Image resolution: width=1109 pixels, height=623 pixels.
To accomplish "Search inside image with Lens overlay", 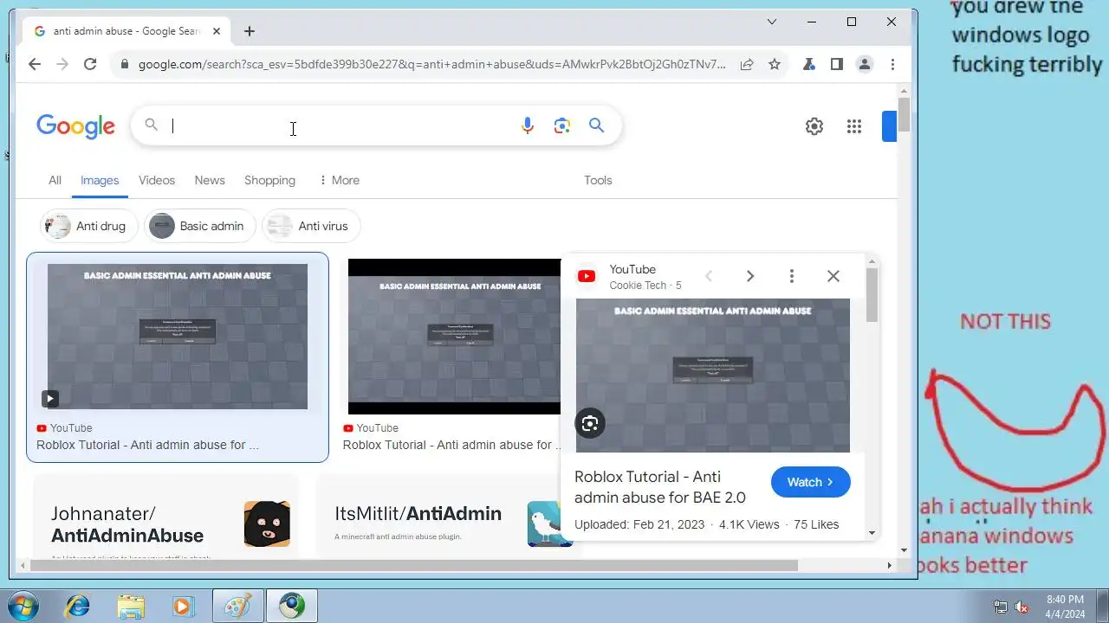I will (590, 423).
